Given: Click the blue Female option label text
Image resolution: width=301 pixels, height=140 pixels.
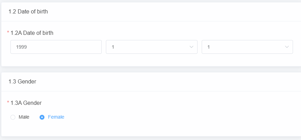Looking at the screenshot, I should tap(56, 117).
